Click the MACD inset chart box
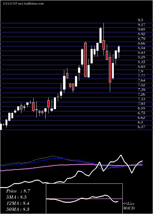The width and height of the screenshot is (153, 214). 84,199
